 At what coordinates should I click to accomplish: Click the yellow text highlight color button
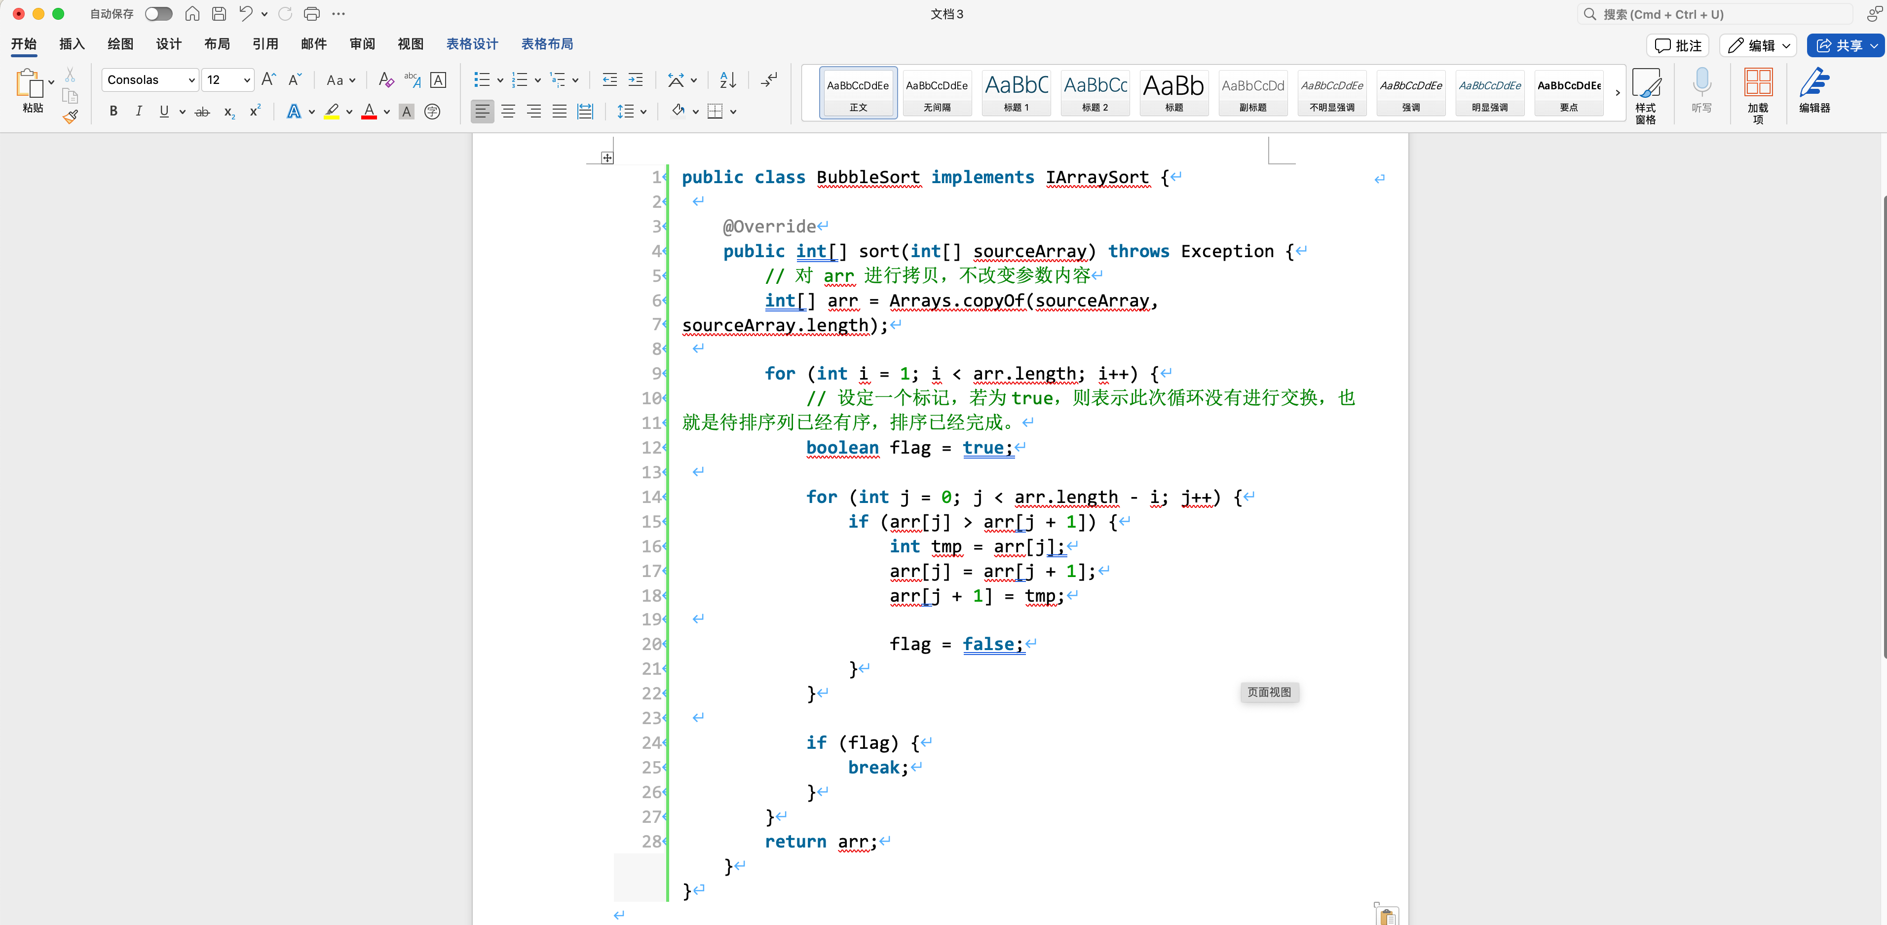click(332, 112)
